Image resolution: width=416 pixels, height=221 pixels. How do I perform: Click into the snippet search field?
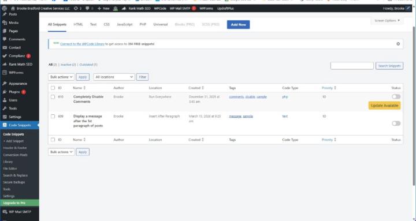pyautogui.click(x=352, y=66)
